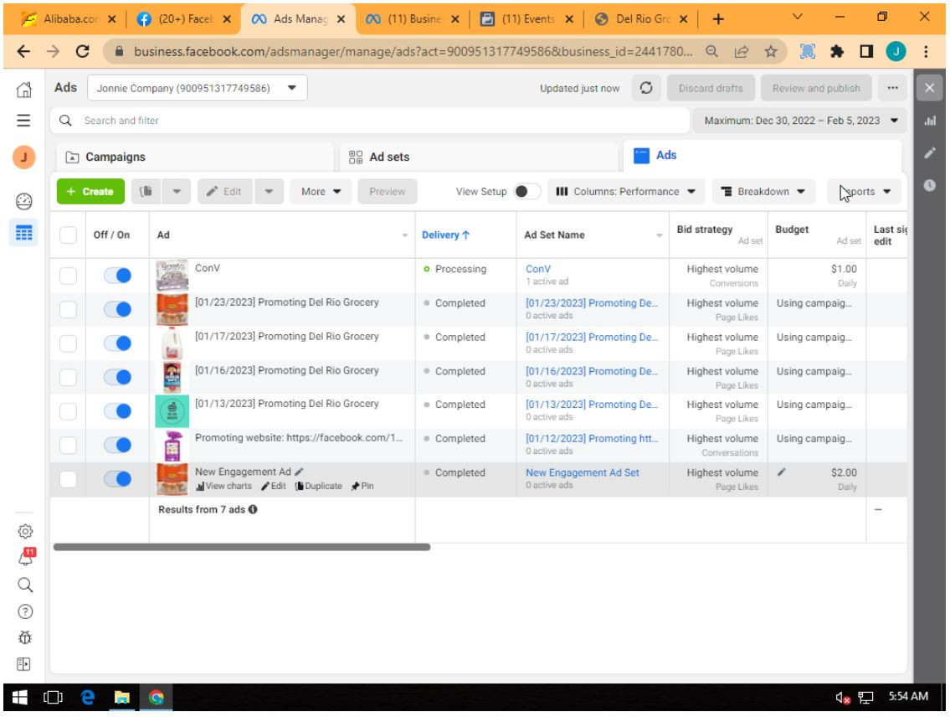Reload the page in Chrome toolbar
This screenshot has width=950, height=717.
click(x=83, y=52)
